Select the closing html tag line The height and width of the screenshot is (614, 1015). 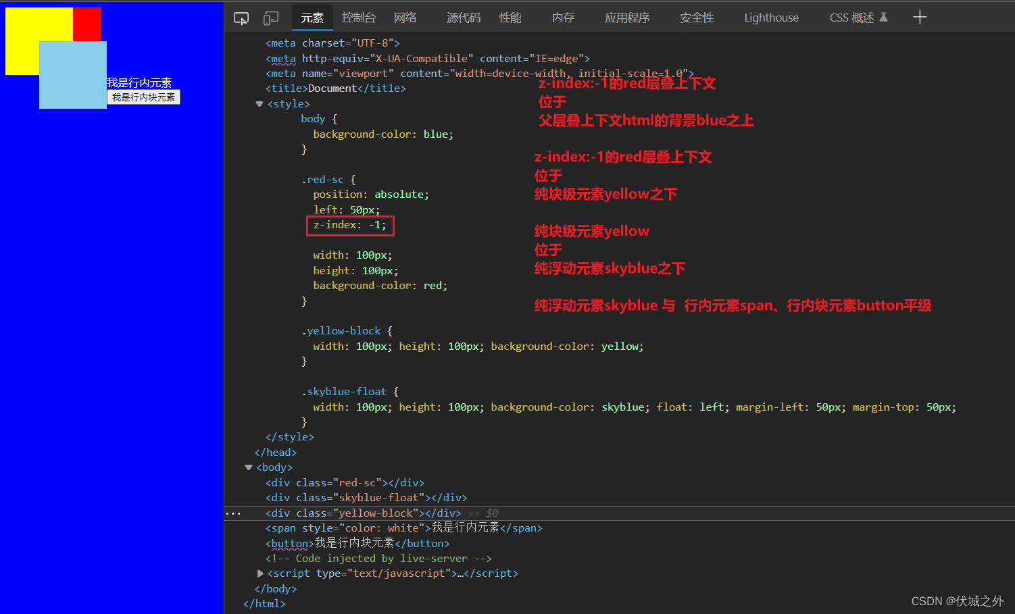tap(264, 604)
